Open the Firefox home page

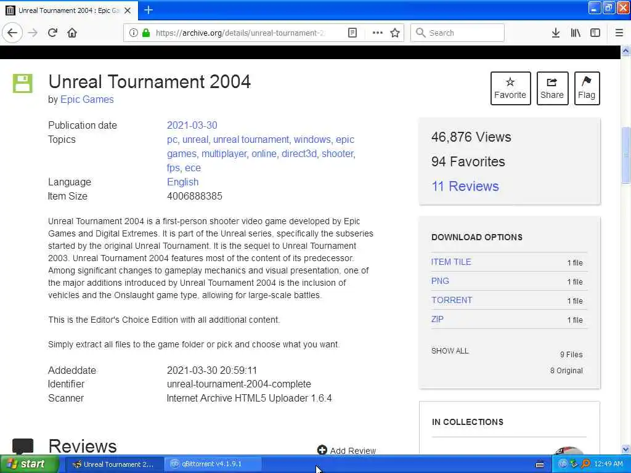coord(72,33)
